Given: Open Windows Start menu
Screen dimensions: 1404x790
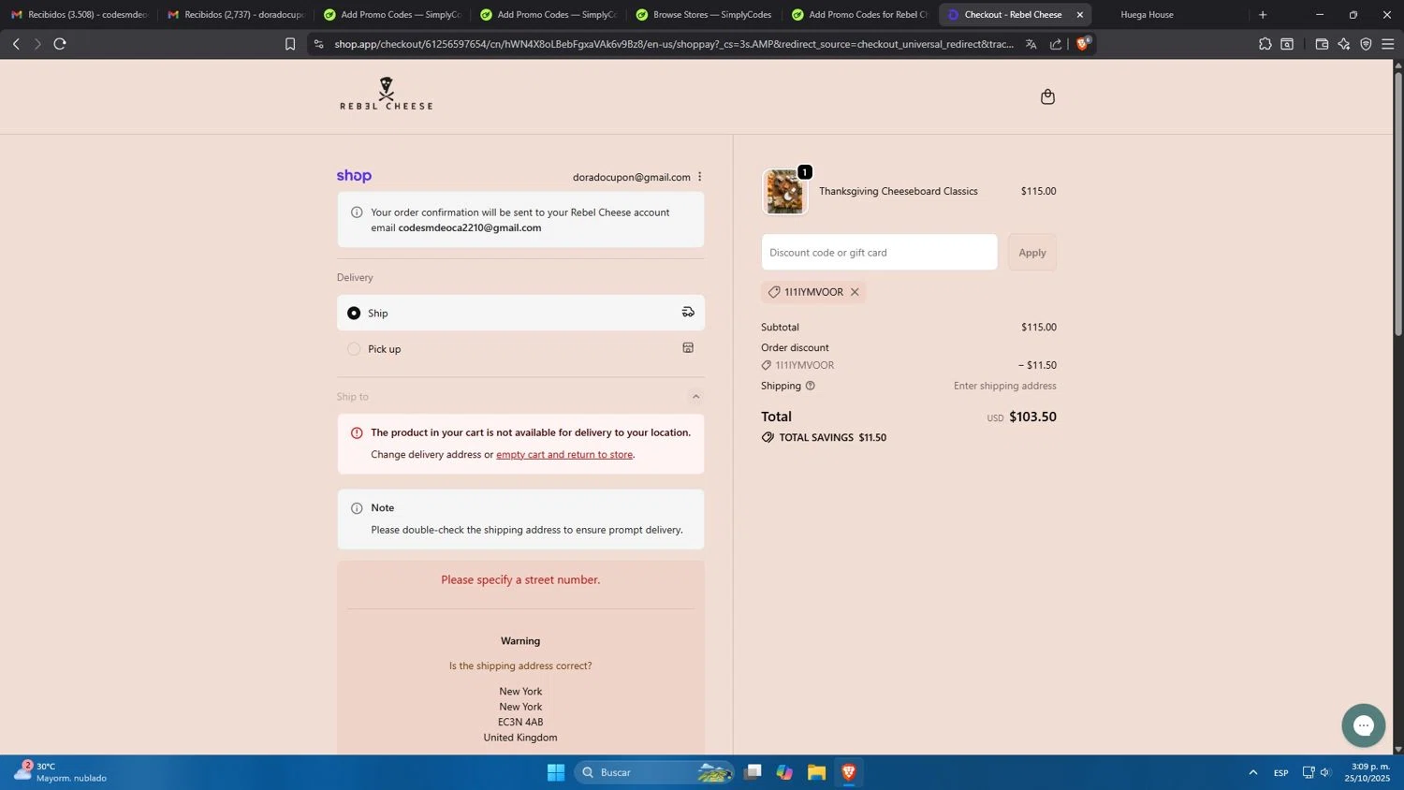Looking at the screenshot, I should (556, 772).
